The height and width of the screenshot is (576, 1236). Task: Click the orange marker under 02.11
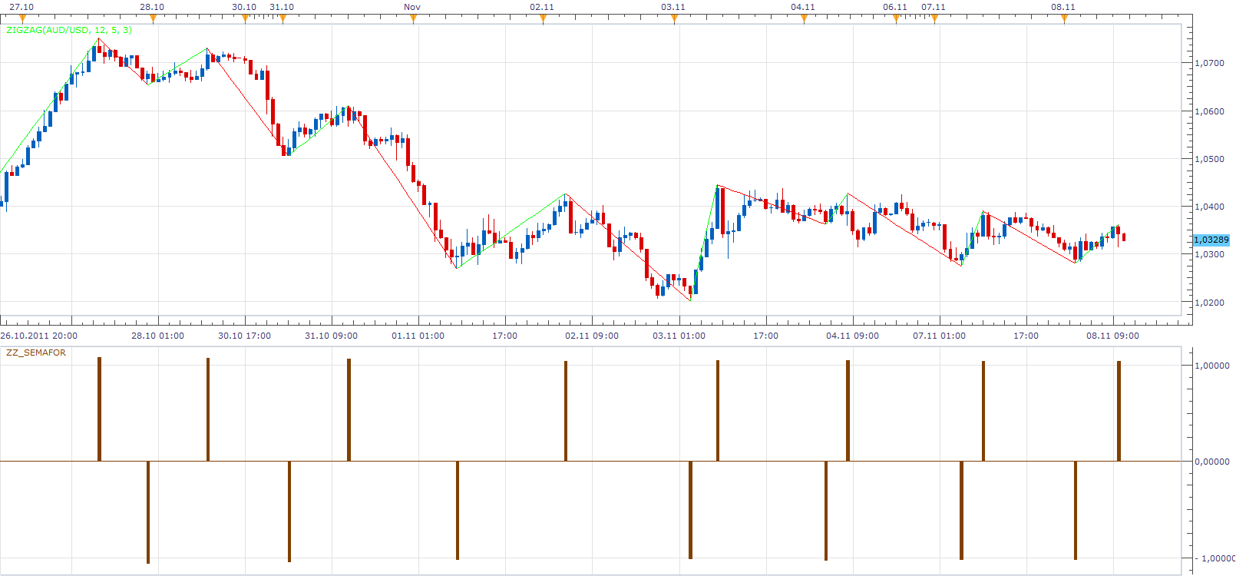click(544, 18)
